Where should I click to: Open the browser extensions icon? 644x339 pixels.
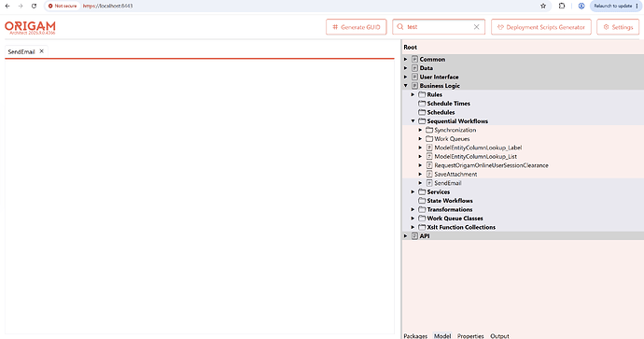pos(562,6)
